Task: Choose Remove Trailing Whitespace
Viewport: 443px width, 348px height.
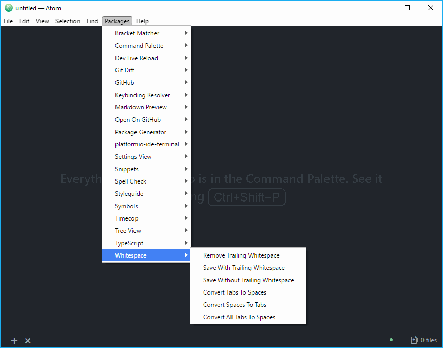Action: (x=241, y=255)
